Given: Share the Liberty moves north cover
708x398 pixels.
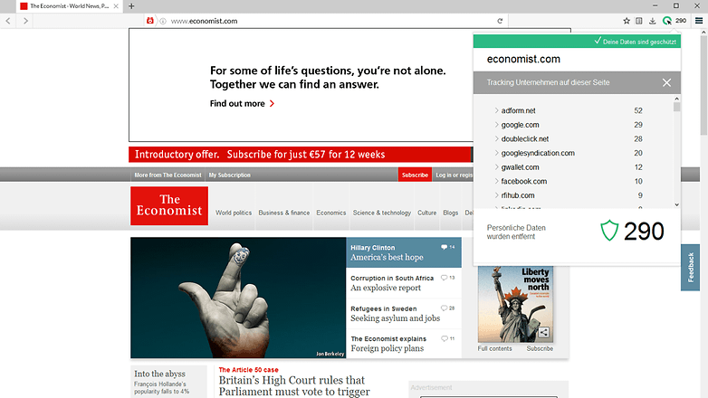Looking at the screenshot, I should pos(543,333).
